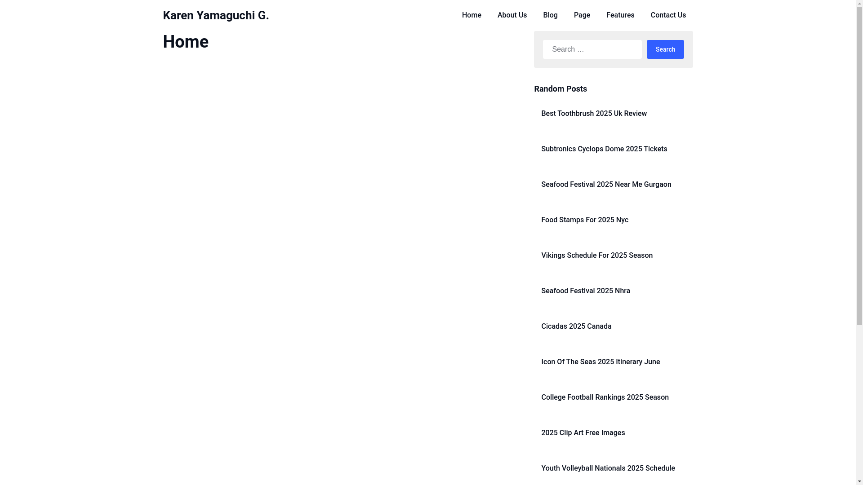Click the Karen Yamaguchi G. site title
The width and height of the screenshot is (863, 485).
[x=216, y=15]
